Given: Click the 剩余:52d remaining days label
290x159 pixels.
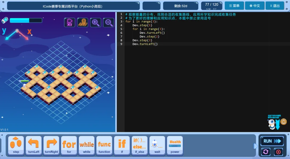Looking at the screenshot, I should pyautogui.click(x=180, y=6).
